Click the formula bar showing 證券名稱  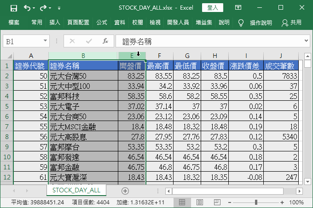coord(209,41)
